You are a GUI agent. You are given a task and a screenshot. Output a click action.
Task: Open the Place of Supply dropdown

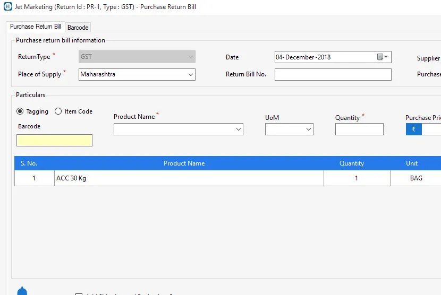[190, 75]
